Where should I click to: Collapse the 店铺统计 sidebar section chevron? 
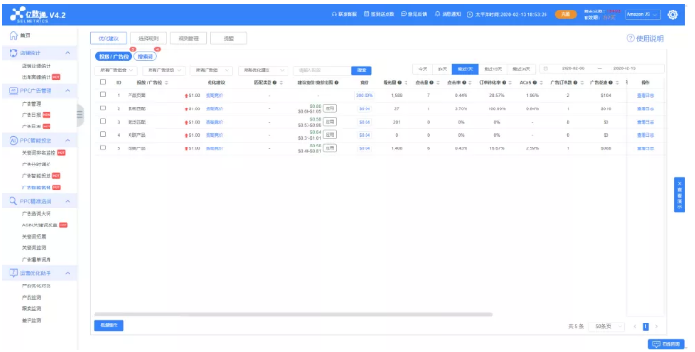click(x=68, y=53)
